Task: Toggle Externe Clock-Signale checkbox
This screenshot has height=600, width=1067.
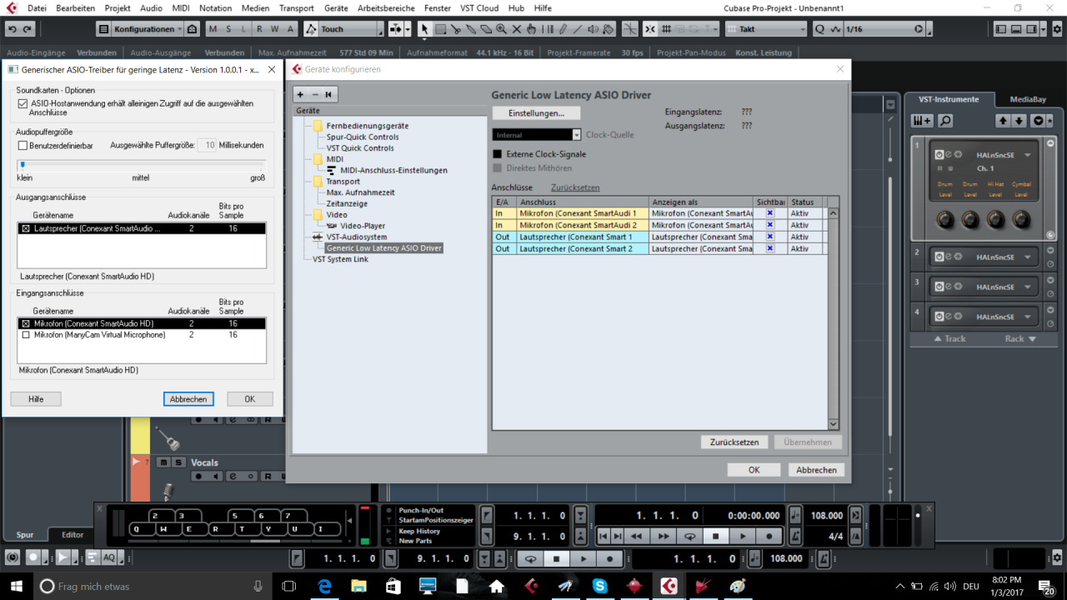Action: 498,154
